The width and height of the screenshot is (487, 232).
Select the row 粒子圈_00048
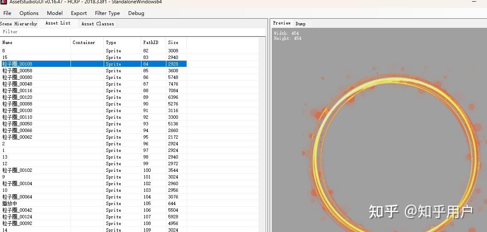pos(93,84)
